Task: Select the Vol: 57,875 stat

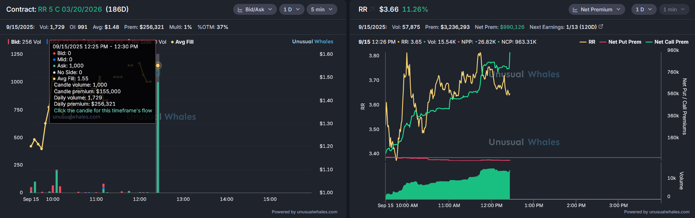Action: (406, 27)
